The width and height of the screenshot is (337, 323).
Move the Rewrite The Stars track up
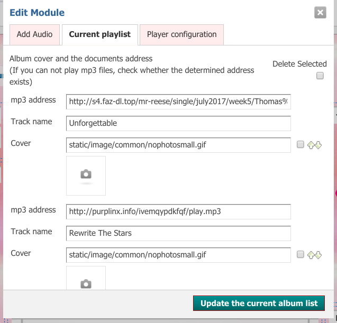311,255
